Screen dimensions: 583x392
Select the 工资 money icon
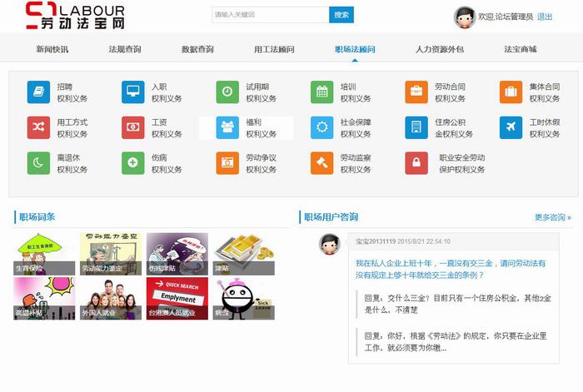pos(133,127)
